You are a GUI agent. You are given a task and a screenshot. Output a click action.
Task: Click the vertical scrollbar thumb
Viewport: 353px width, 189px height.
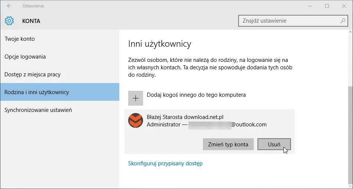[350, 133]
